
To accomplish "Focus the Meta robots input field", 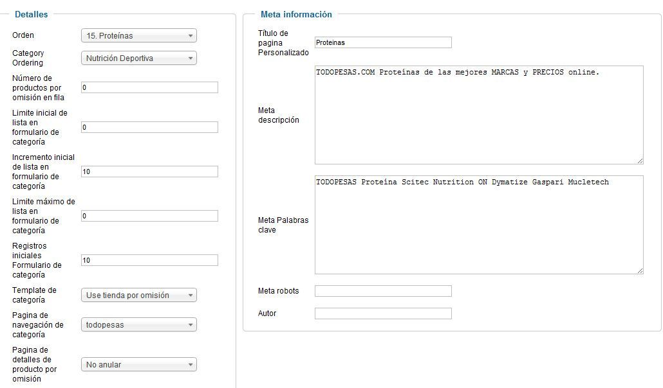I will click(x=383, y=291).
